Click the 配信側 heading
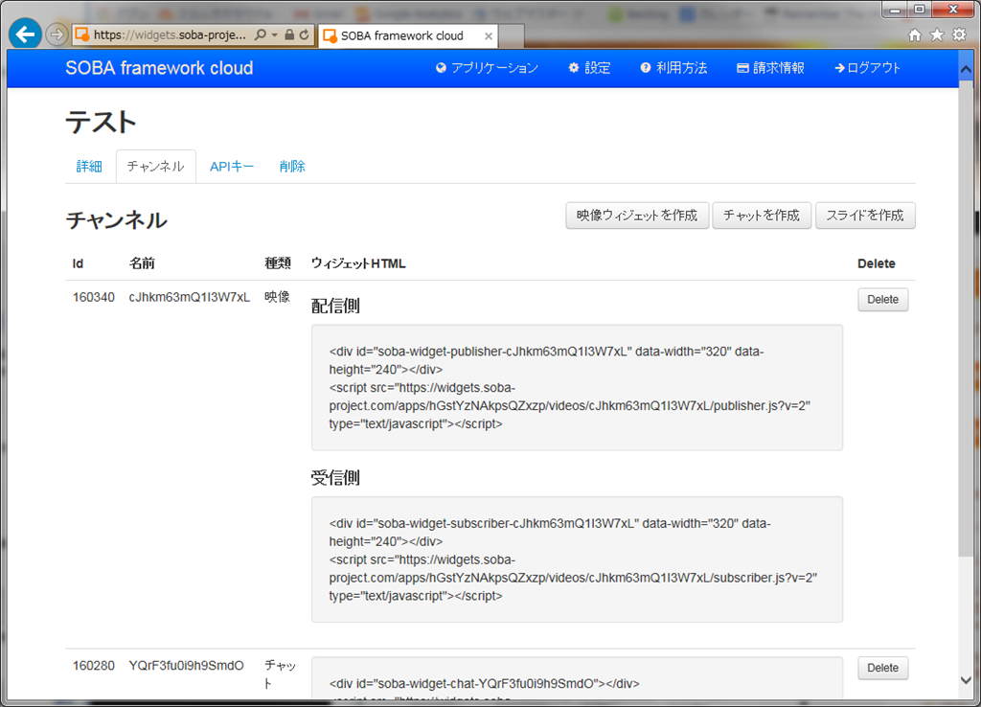Viewport: 981px width, 707px height. pyautogui.click(x=335, y=306)
